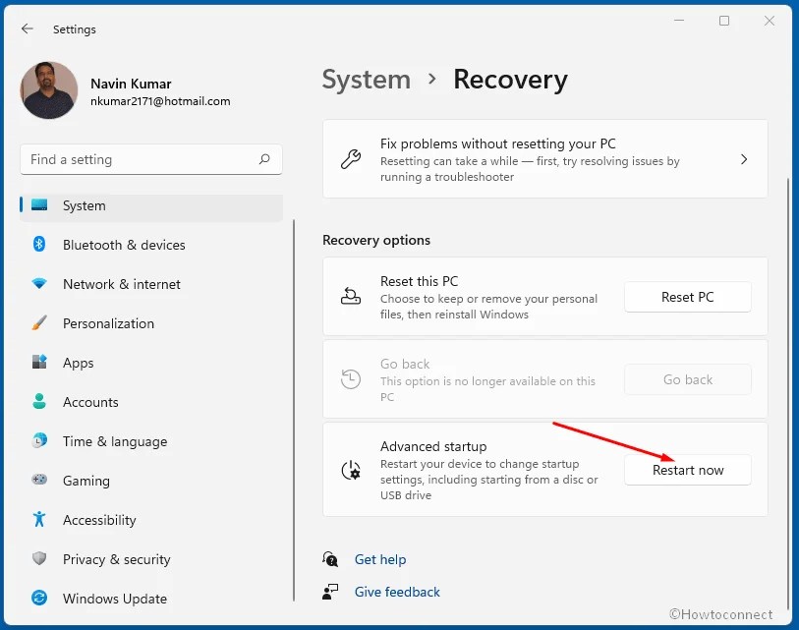Select System in the sidebar
Viewport: 799px width, 630px height.
(84, 205)
